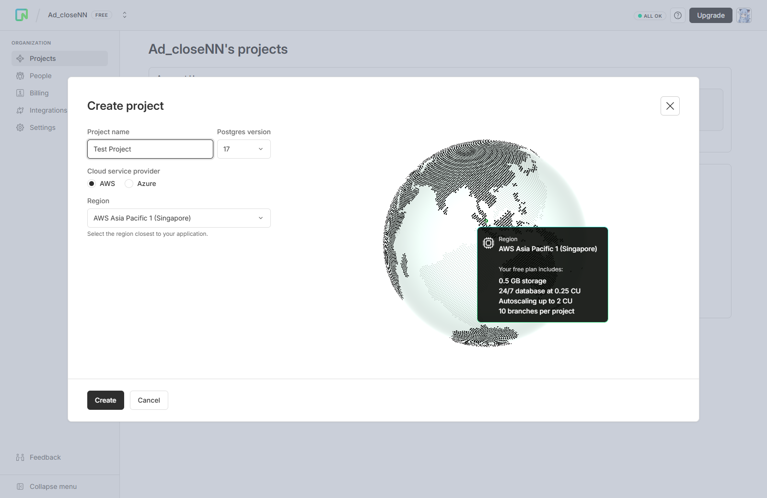767x498 pixels.
Task: Click the Neon logo icon
Action: [22, 15]
